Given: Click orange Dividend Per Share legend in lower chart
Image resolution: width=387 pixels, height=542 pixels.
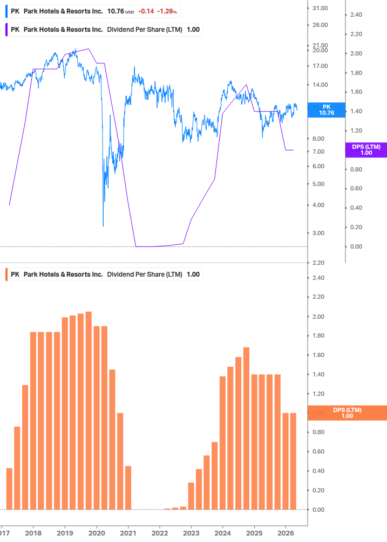Looking at the screenshot, I should click(x=104, y=275).
